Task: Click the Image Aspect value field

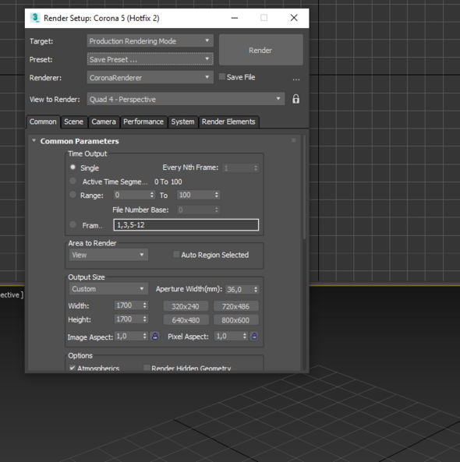Action: coord(129,337)
